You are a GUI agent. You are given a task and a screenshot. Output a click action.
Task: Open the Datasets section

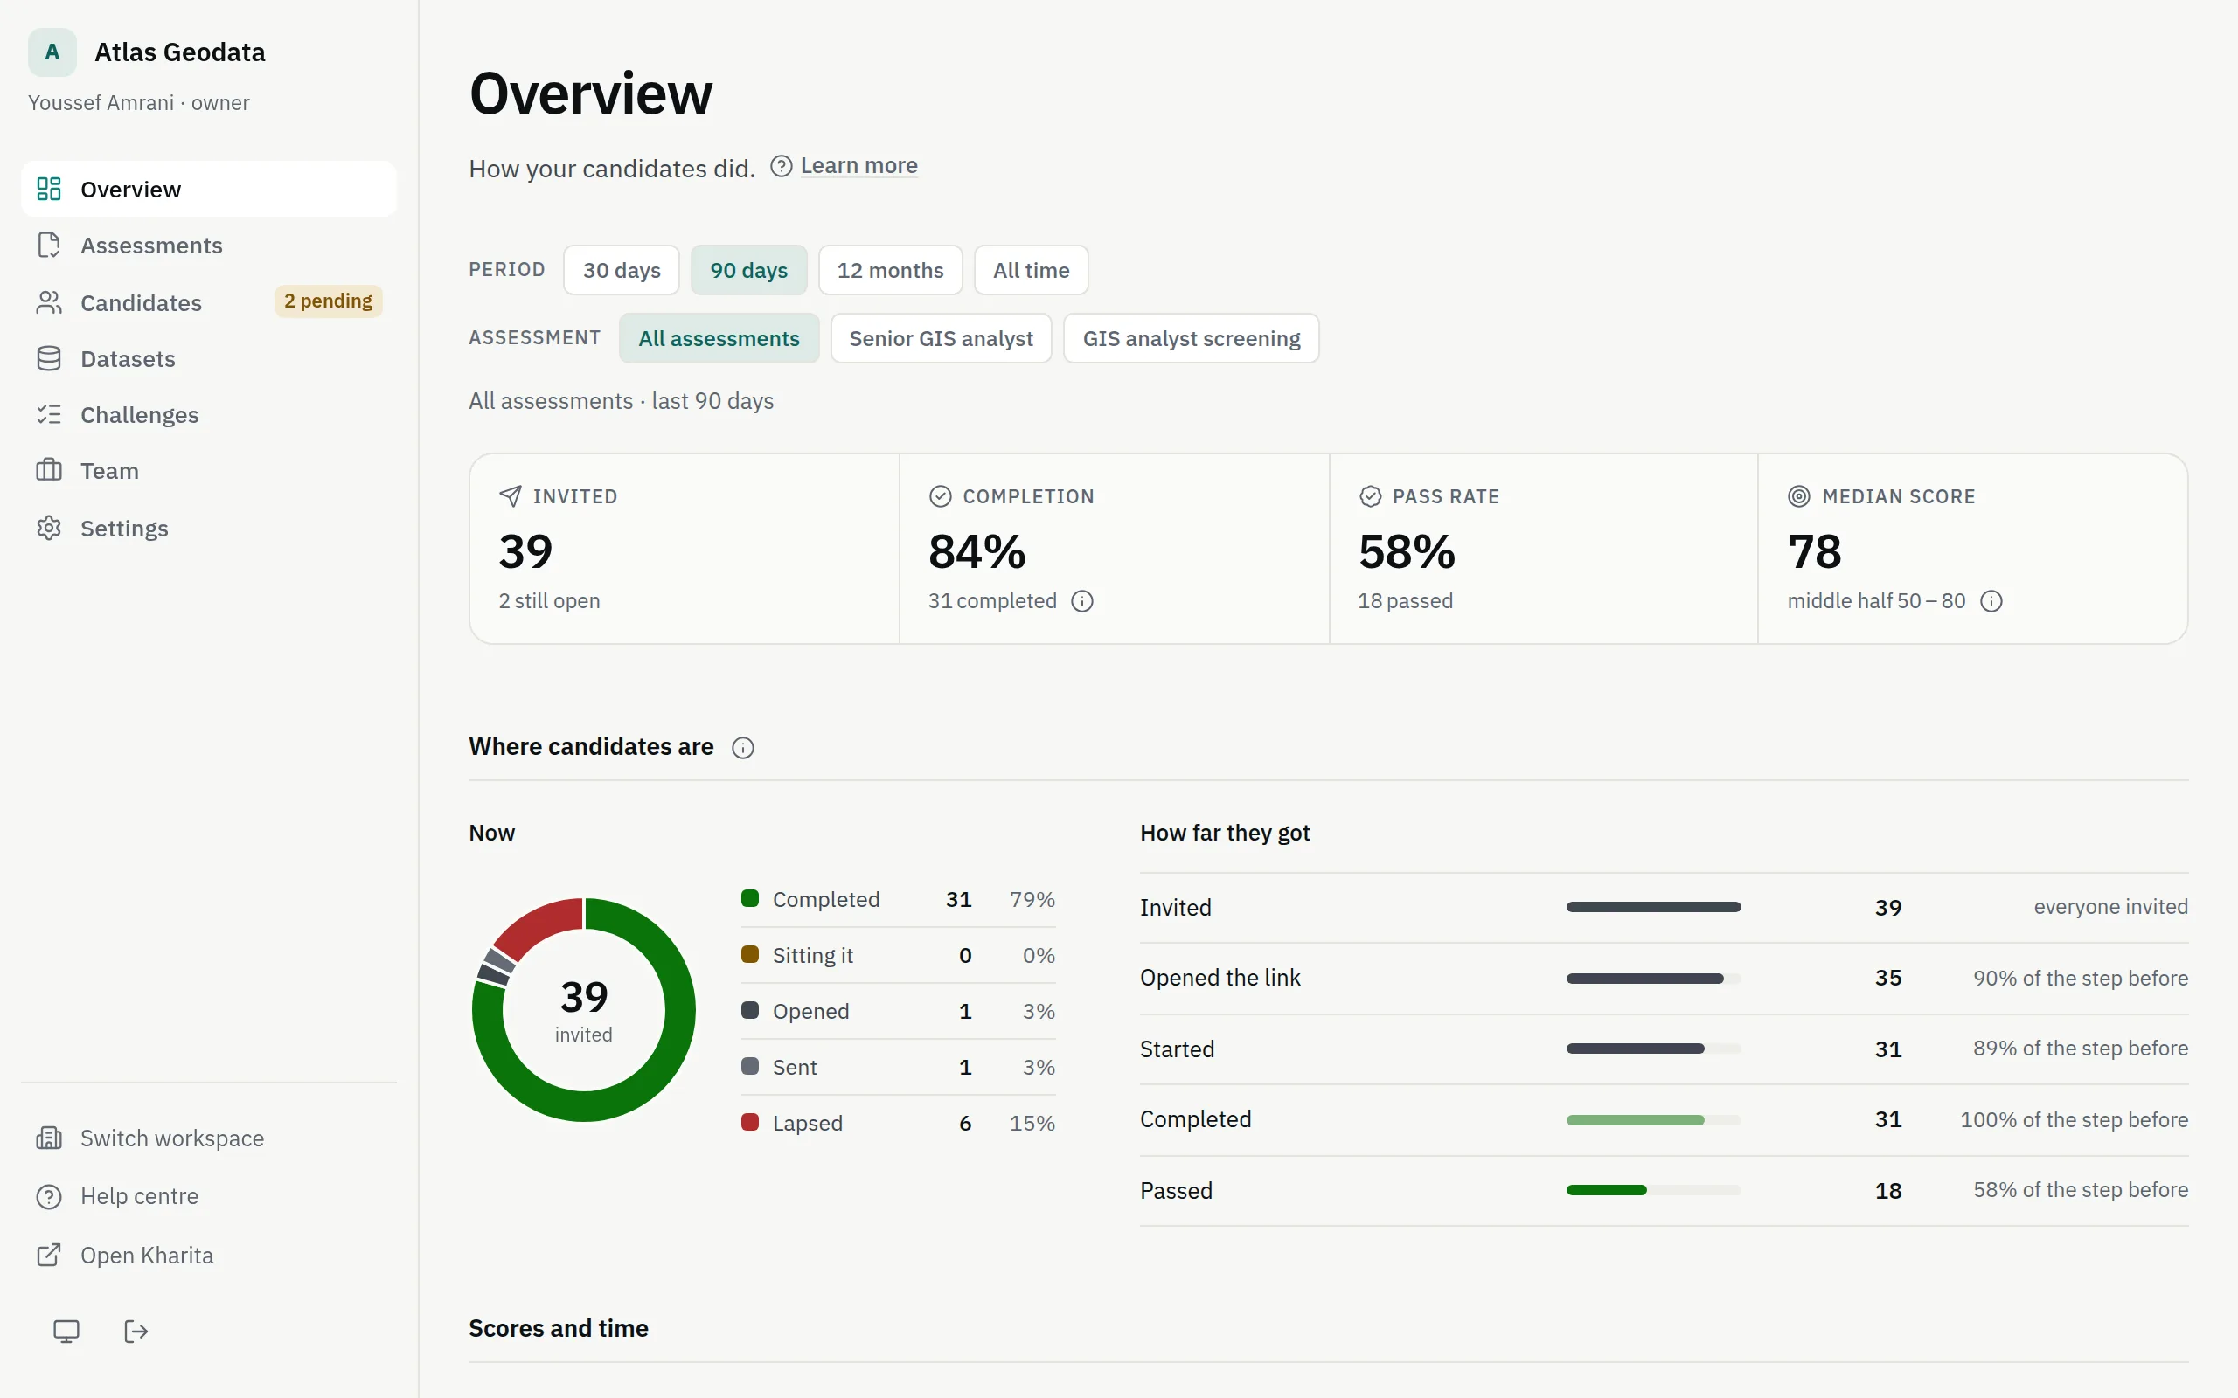point(209,359)
